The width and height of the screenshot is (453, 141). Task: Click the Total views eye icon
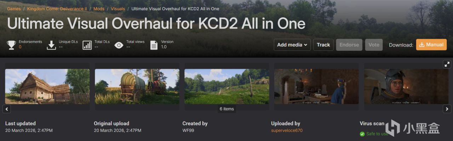[119, 45]
